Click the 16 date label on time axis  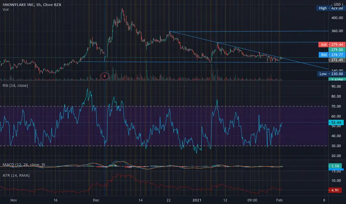pos(55,200)
